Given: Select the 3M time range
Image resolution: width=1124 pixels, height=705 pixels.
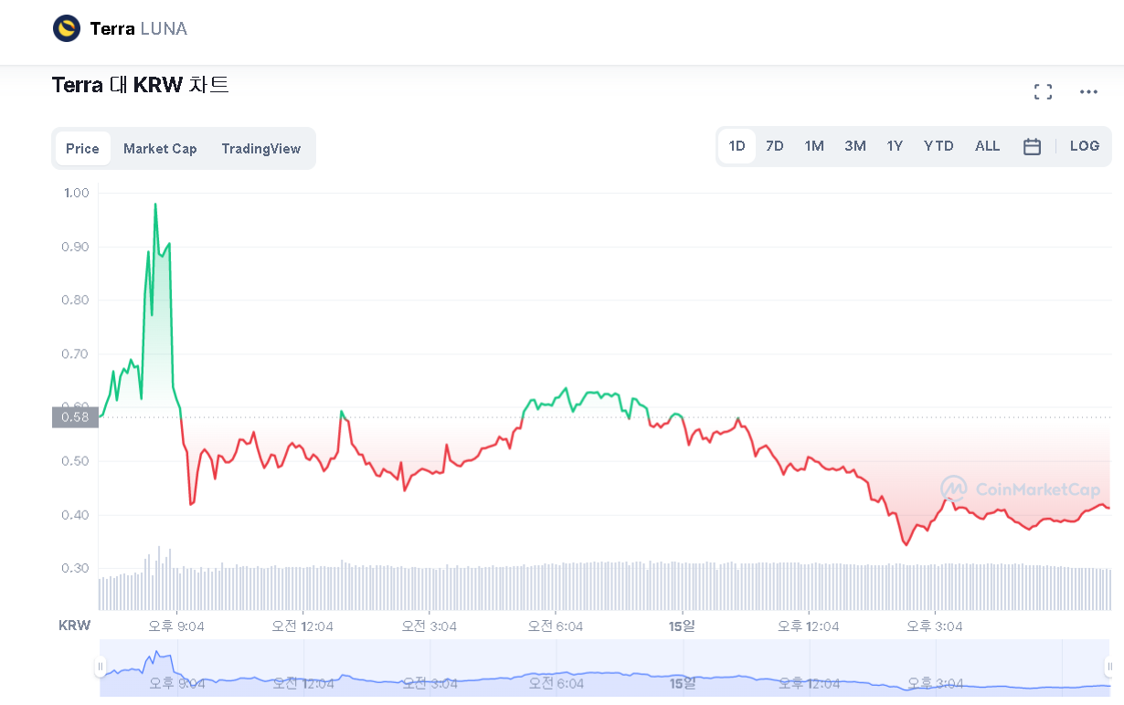Looking at the screenshot, I should [855, 146].
